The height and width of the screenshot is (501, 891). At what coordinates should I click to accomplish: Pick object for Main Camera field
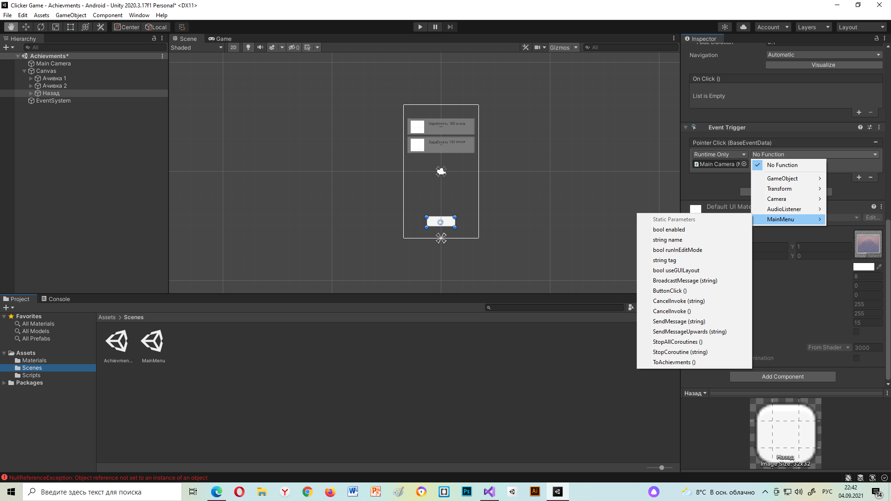[744, 164]
